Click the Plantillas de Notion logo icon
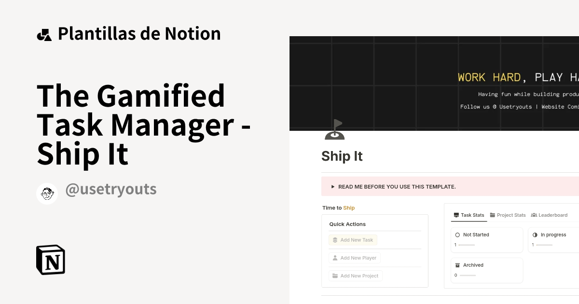The height and width of the screenshot is (304, 579). 44,34
